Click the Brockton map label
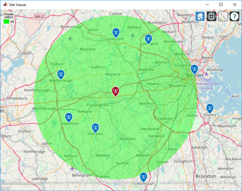 [206, 176]
